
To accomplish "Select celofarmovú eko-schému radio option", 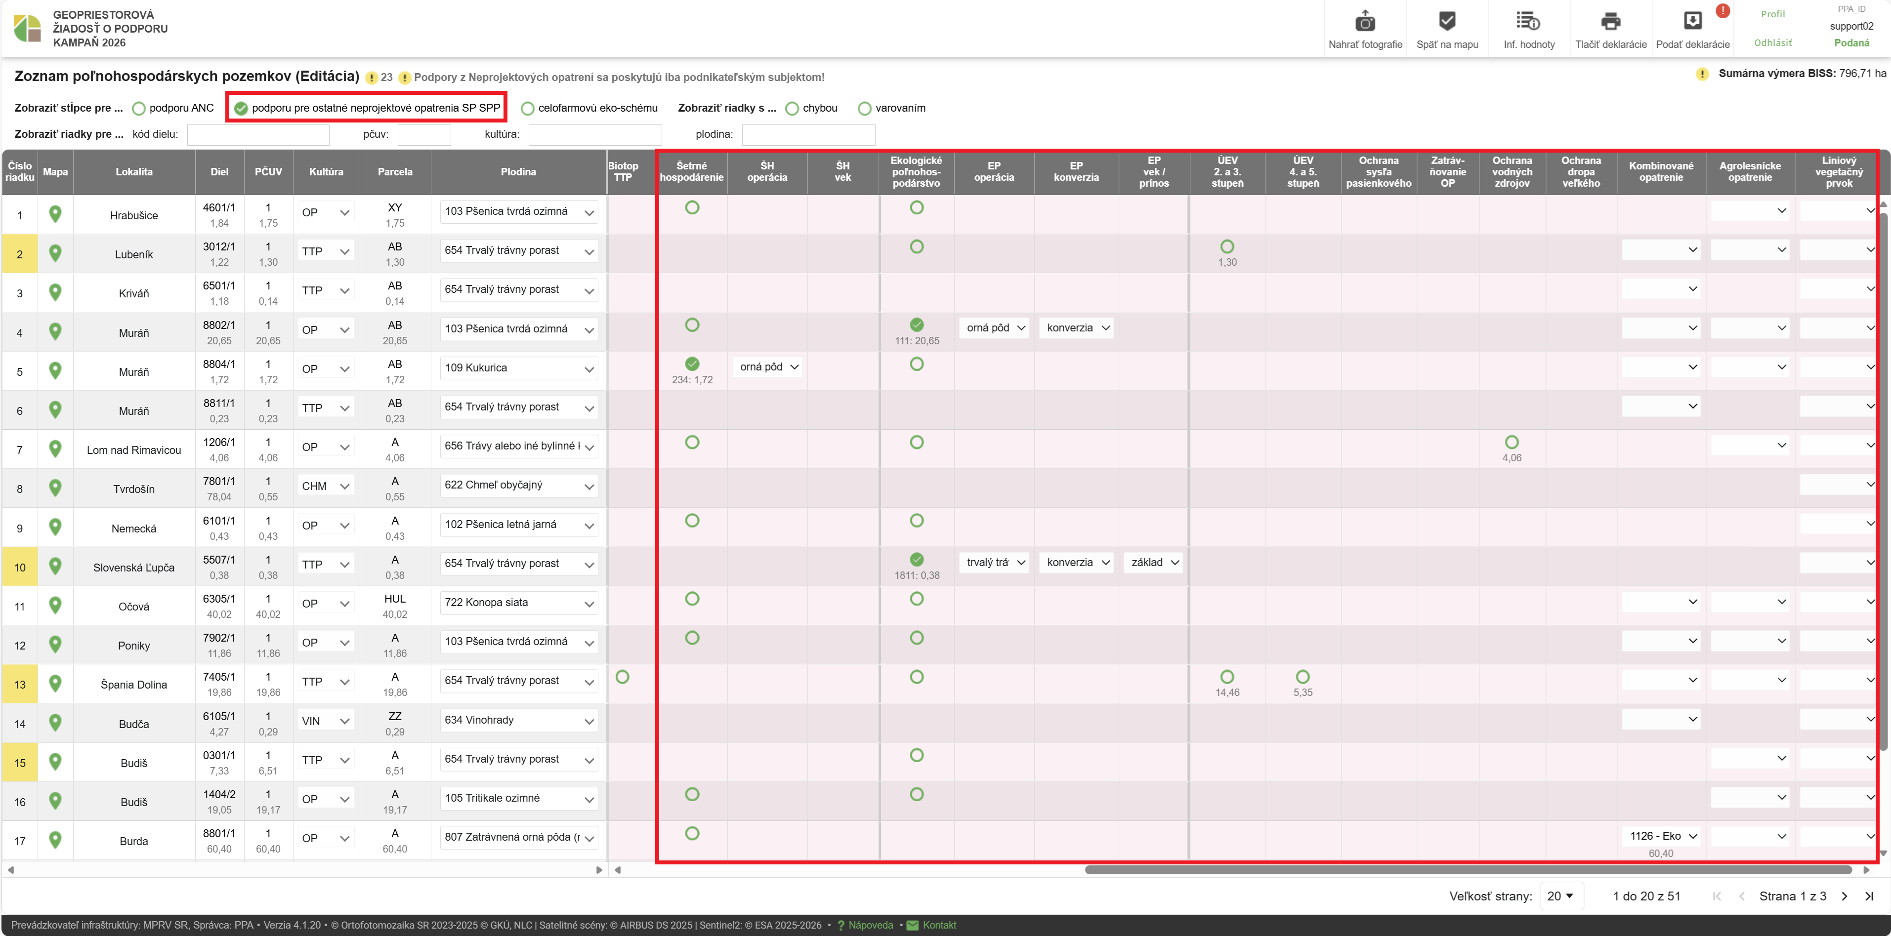I will coord(527,109).
